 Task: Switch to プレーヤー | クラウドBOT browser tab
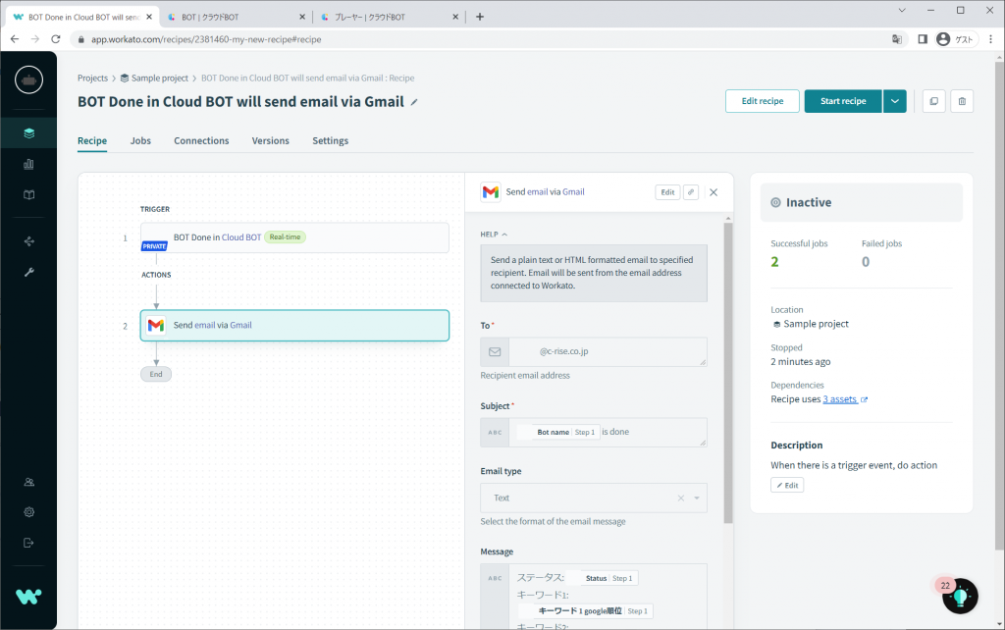coord(389,18)
